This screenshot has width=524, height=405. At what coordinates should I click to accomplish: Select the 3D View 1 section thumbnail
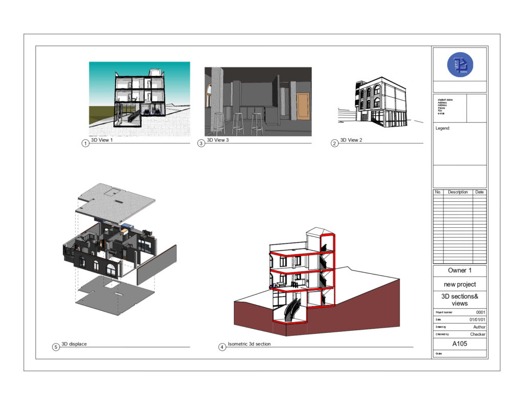tap(139, 99)
